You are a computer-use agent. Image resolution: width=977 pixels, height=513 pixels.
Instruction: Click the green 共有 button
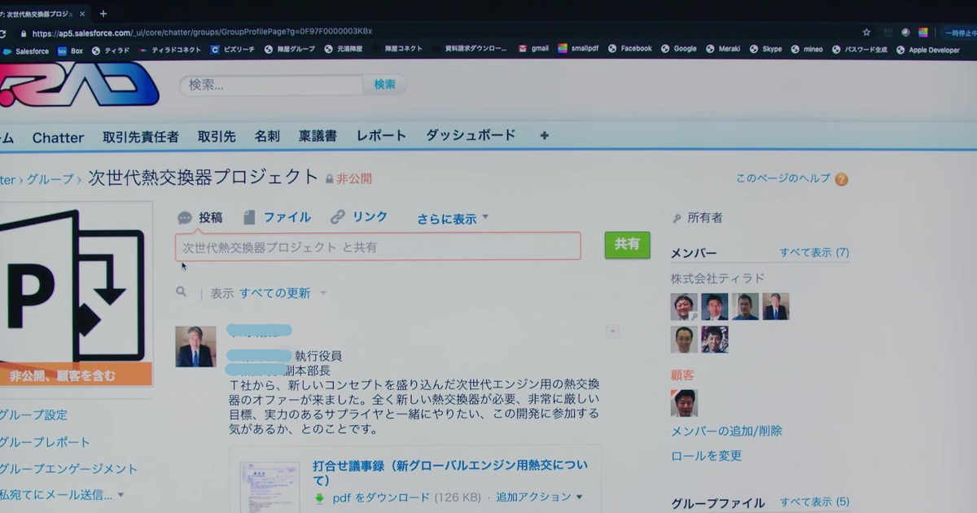[x=627, y=244]
